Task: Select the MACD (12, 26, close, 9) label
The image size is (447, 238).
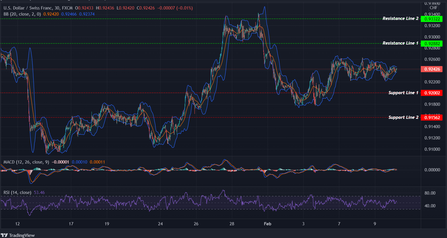Action: pos(25,162)
